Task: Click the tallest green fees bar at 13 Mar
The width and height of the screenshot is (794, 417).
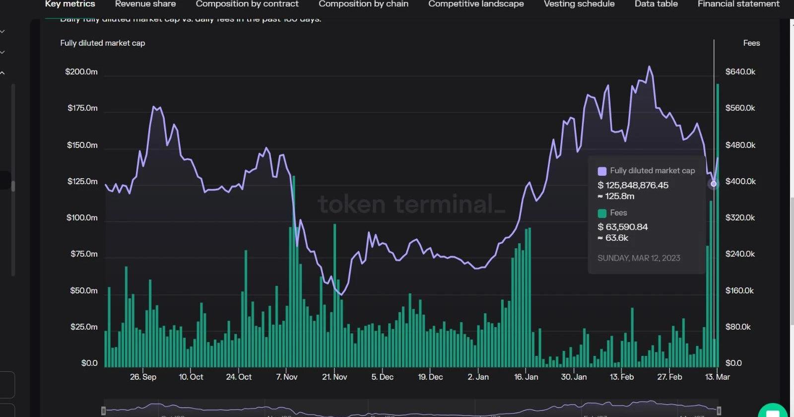Action: point(718,223)
